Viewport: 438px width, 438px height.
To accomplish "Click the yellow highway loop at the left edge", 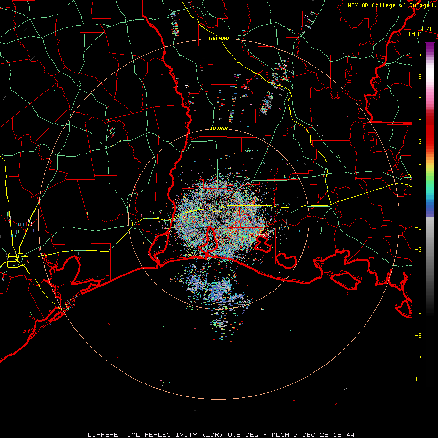I will pyautogui.click(x=17, y=260).
